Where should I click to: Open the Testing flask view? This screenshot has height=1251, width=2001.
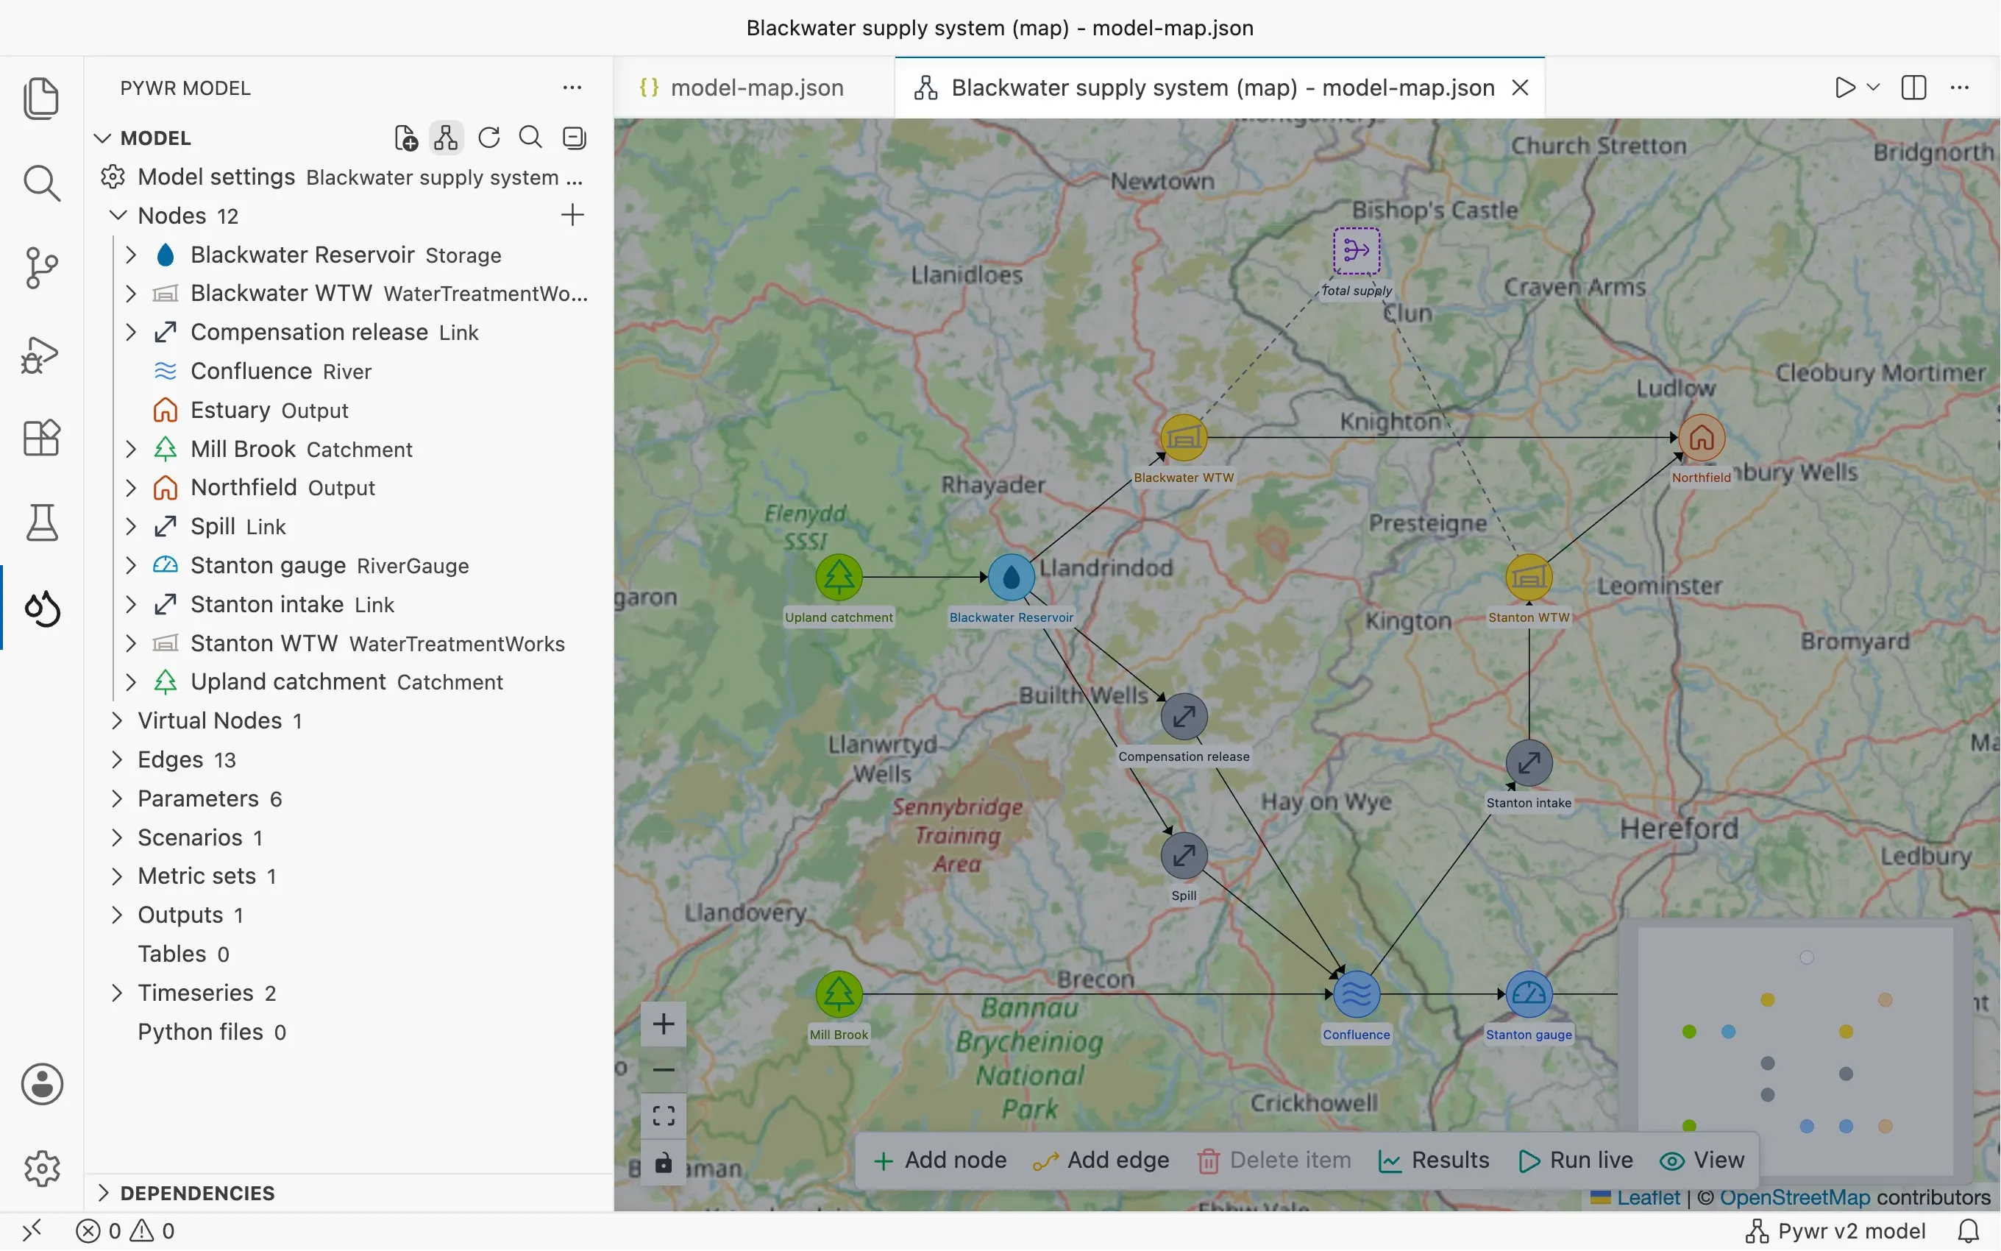41,523
